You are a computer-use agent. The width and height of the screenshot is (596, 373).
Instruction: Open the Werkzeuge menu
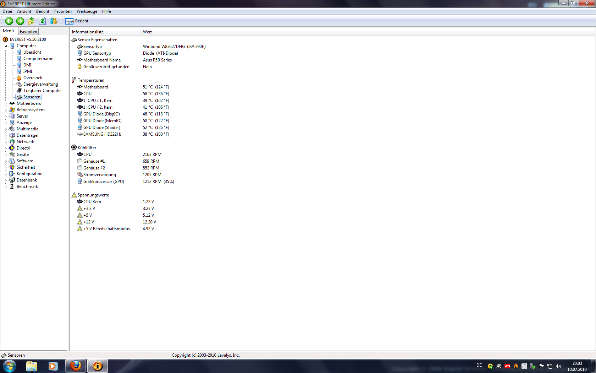click(x=87, y=11)
